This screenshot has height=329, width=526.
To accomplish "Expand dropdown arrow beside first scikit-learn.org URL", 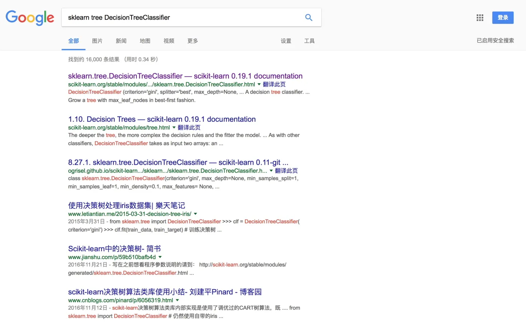I will click(259, 85).
